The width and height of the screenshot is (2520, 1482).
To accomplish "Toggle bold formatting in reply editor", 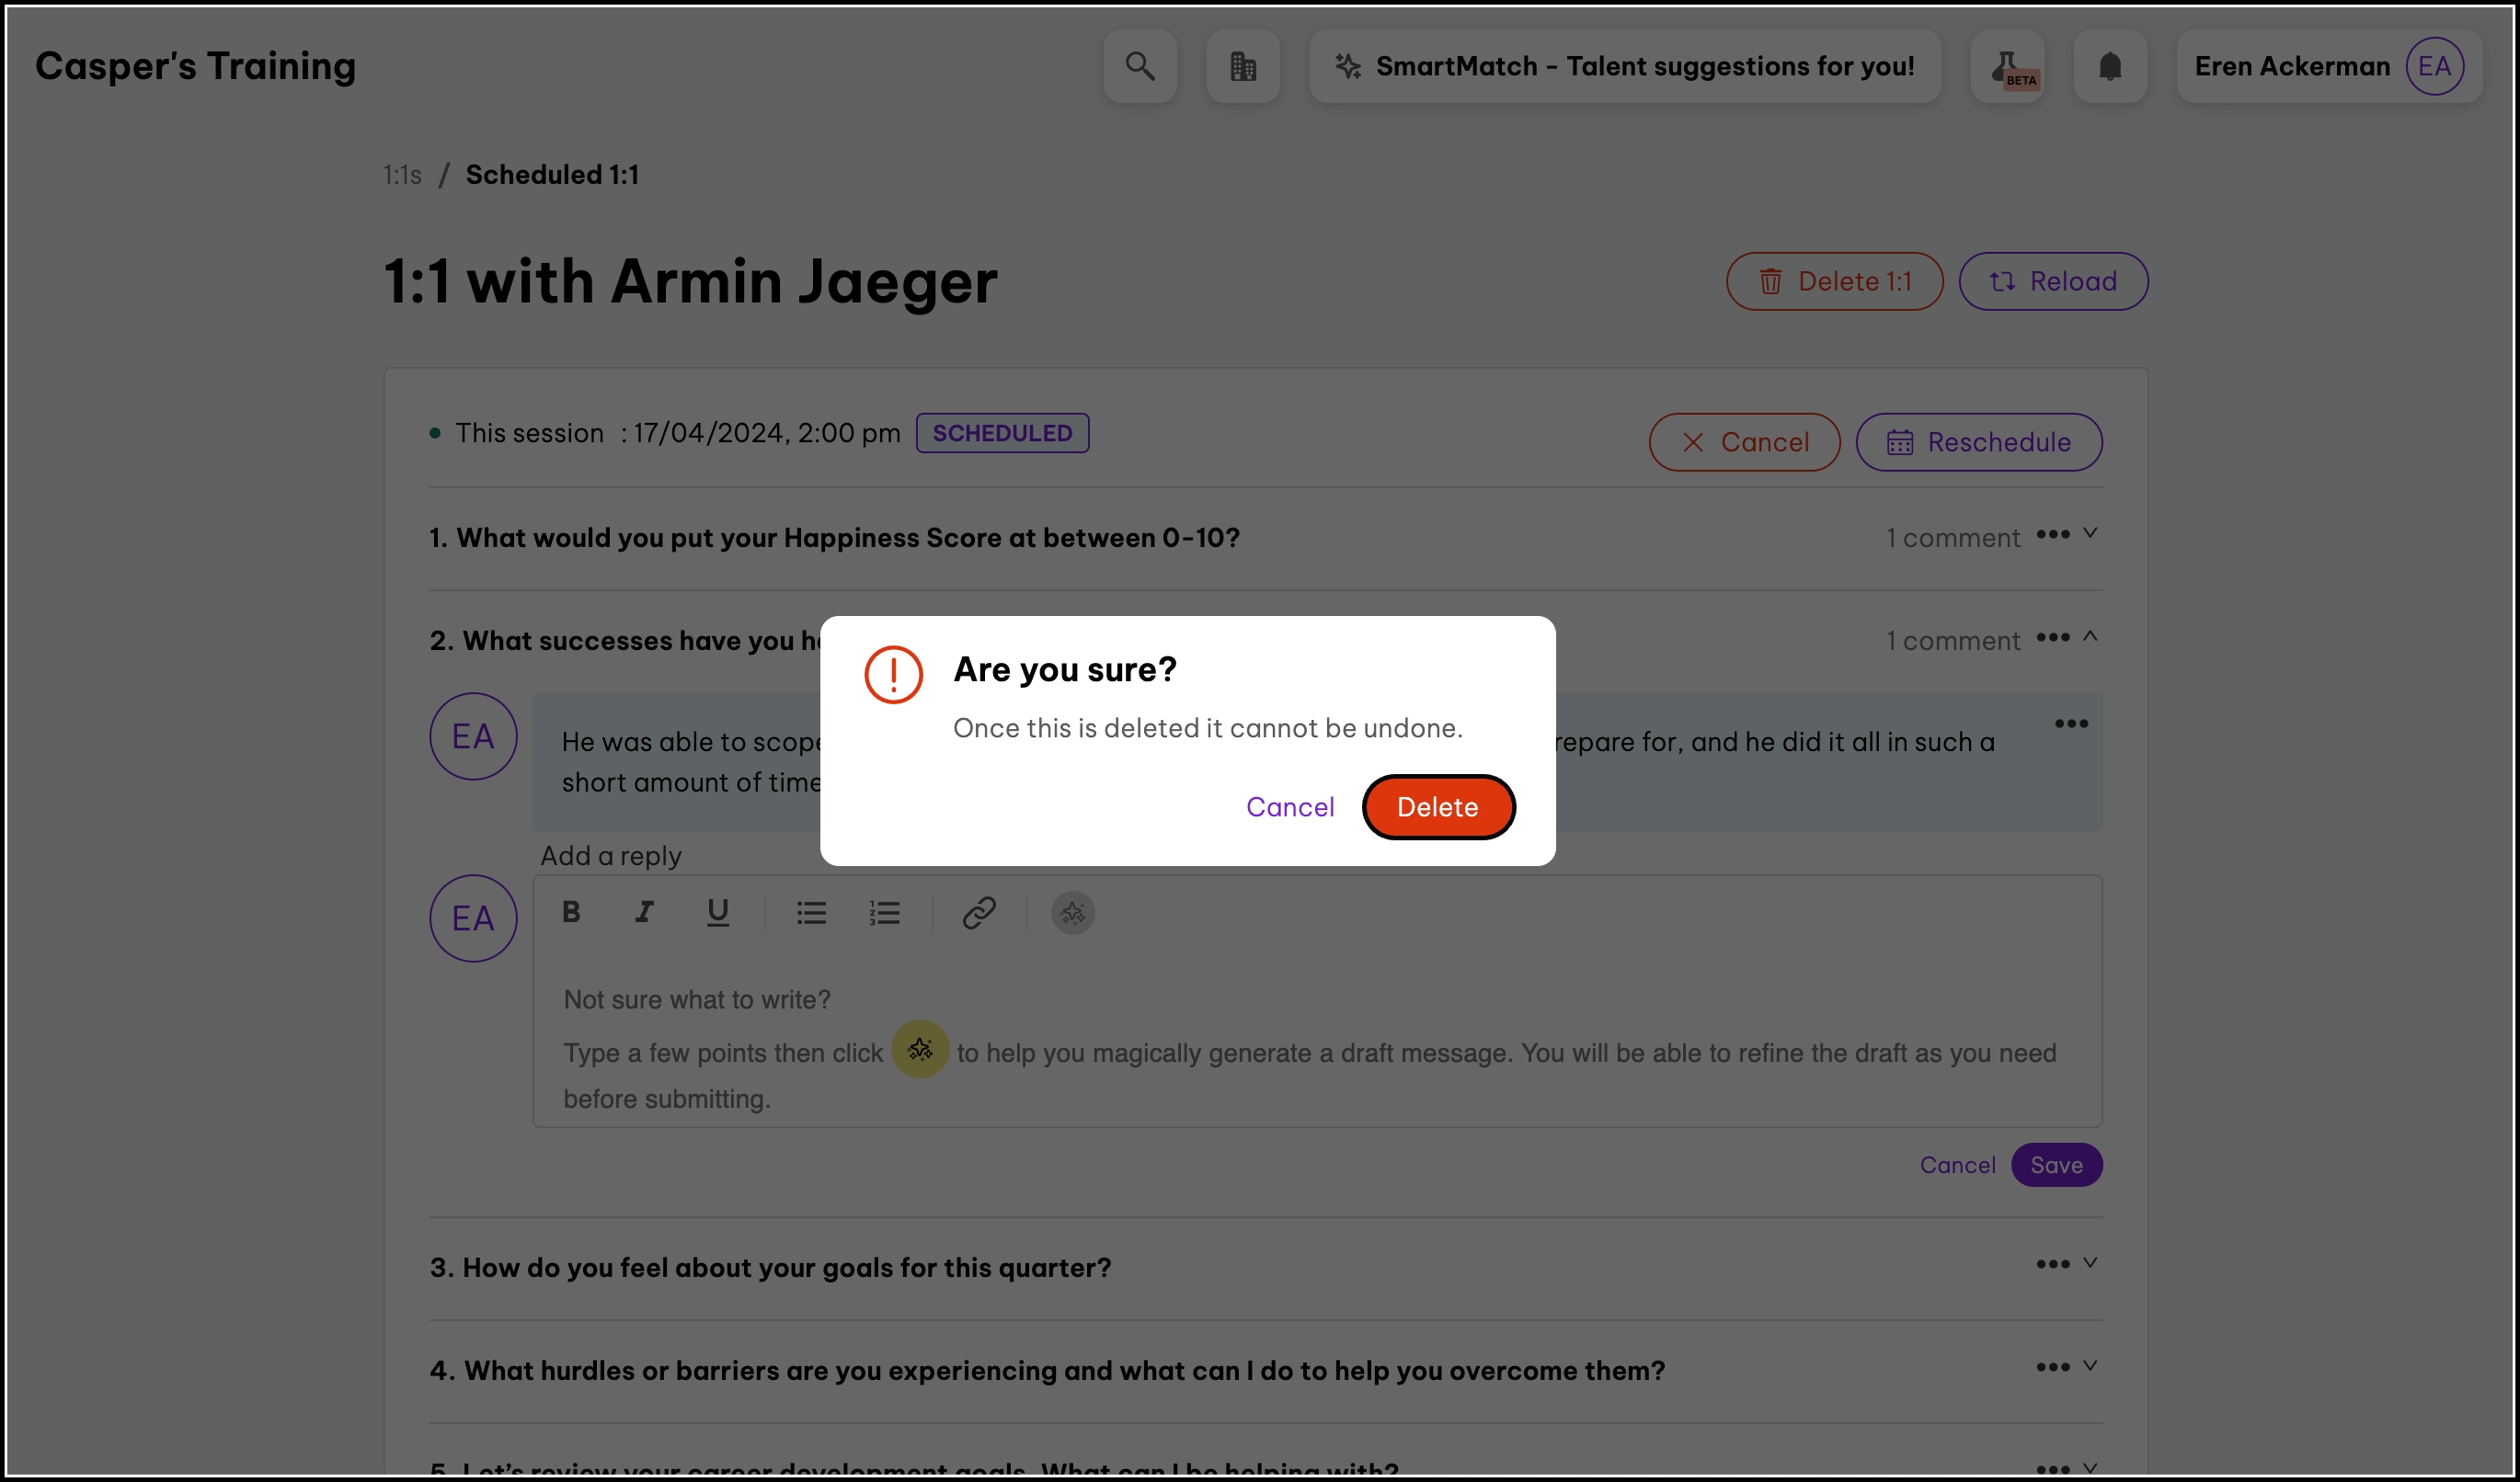I will click(571, 912).
